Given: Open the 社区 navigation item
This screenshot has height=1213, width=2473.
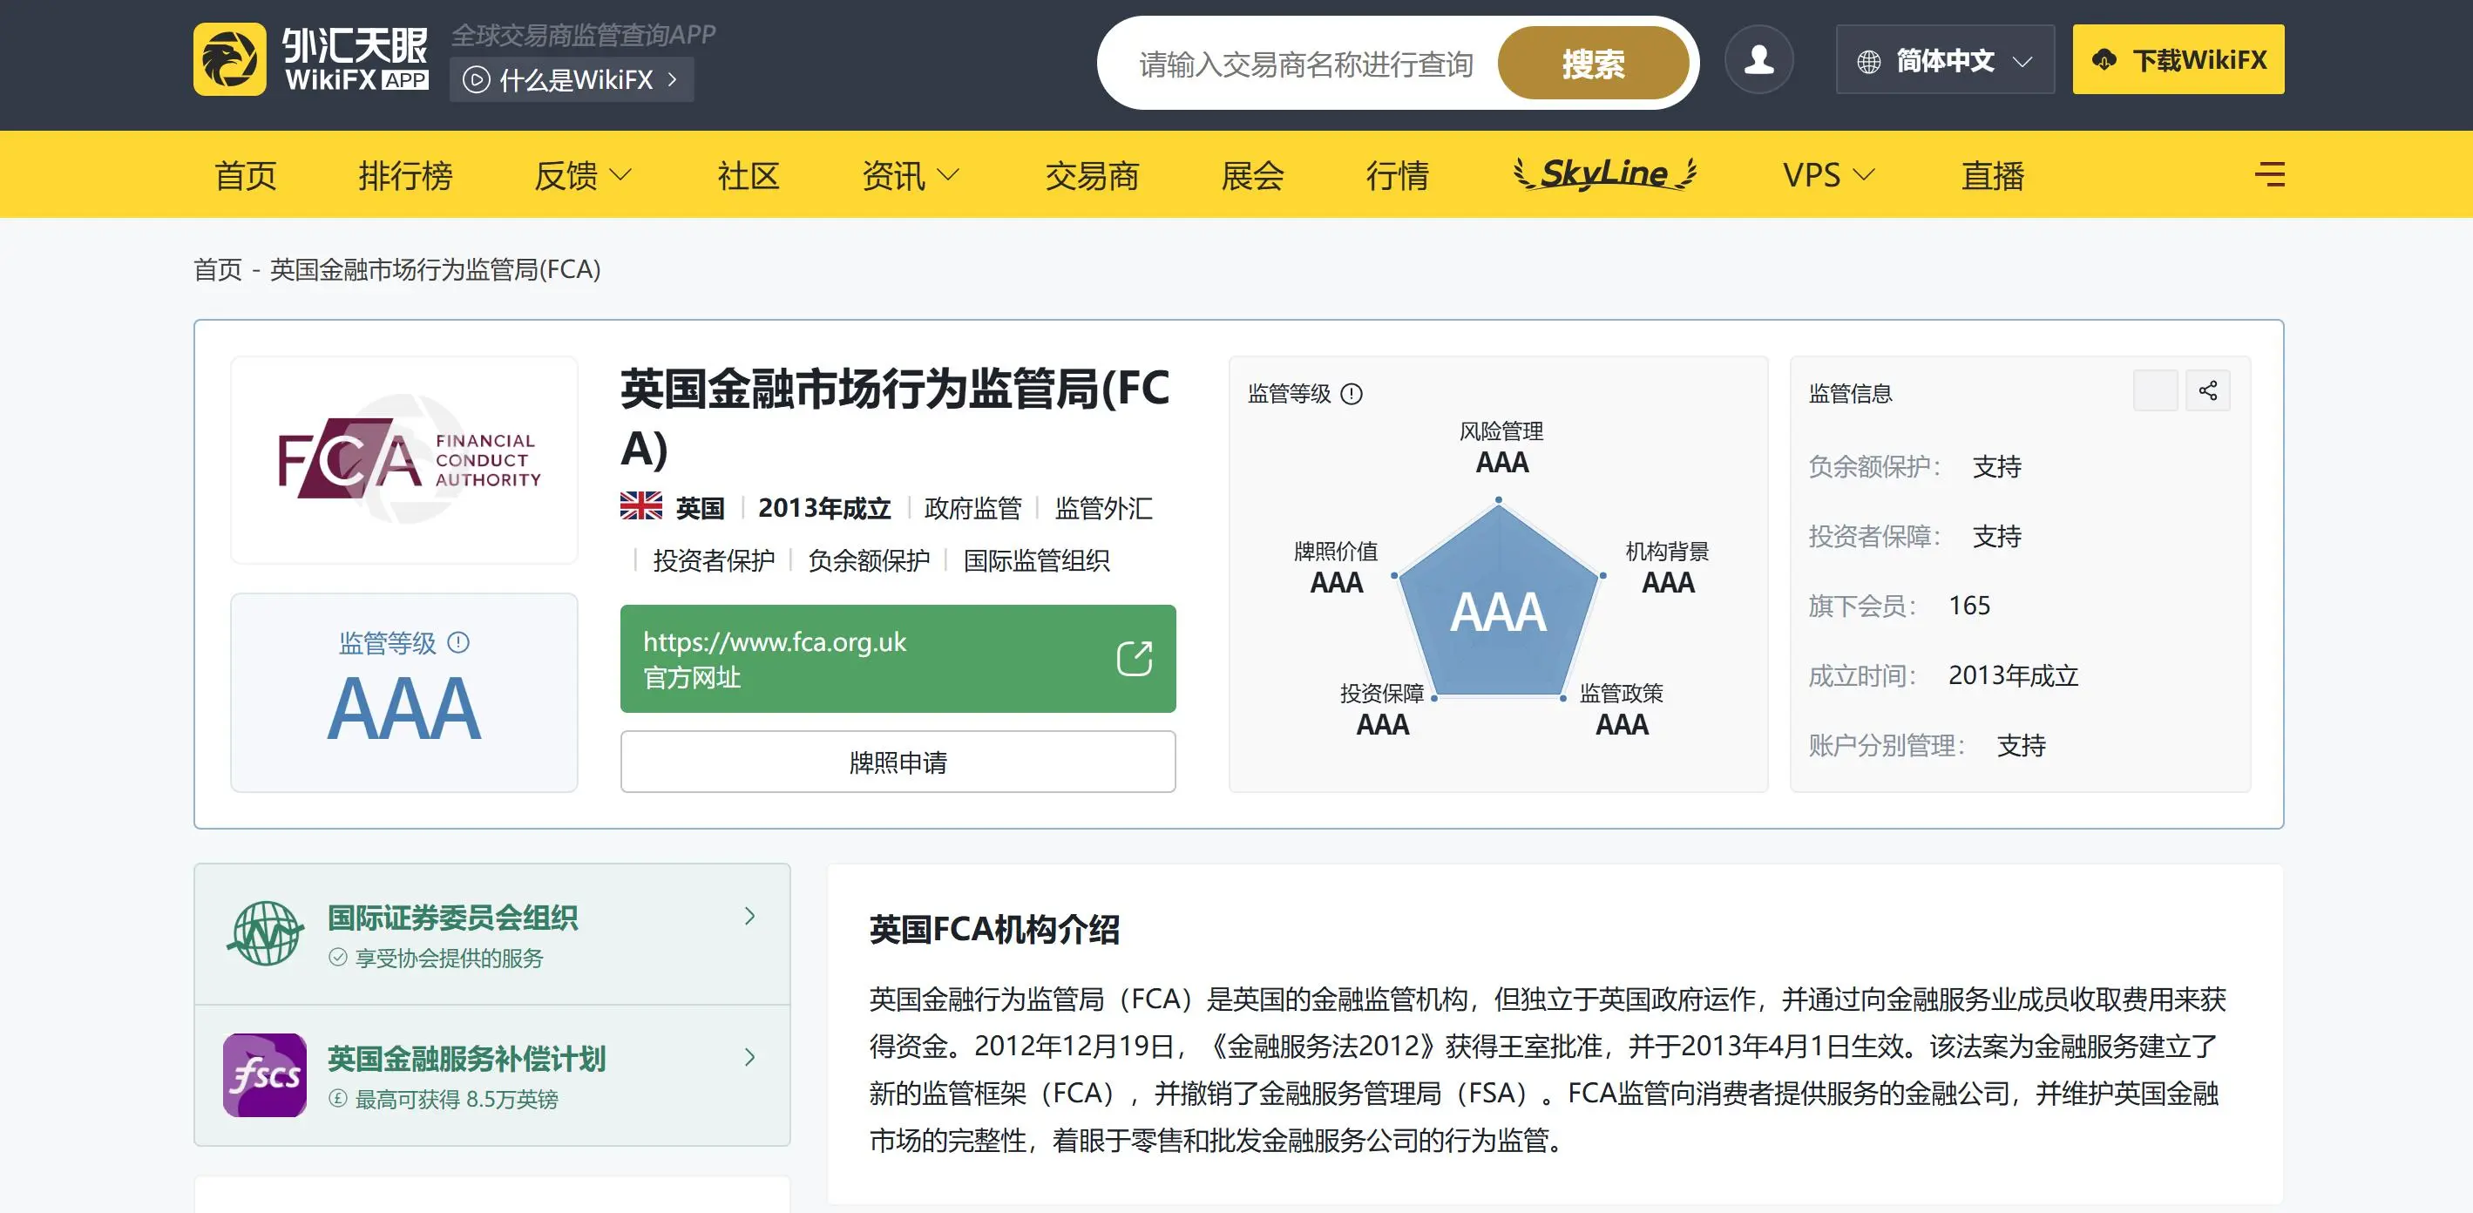Looking at the screenshot, I should click(x=748, y=176).
